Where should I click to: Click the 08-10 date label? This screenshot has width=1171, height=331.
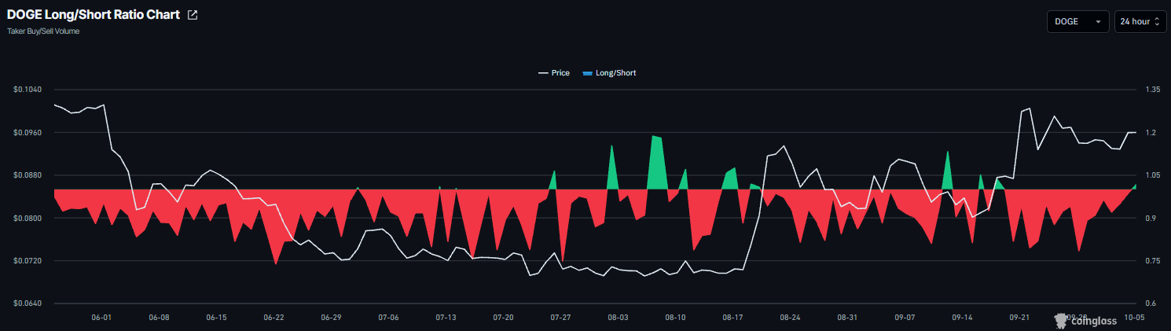676,318
